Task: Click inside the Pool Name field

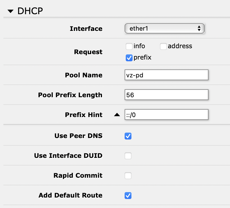Action: 167,75
